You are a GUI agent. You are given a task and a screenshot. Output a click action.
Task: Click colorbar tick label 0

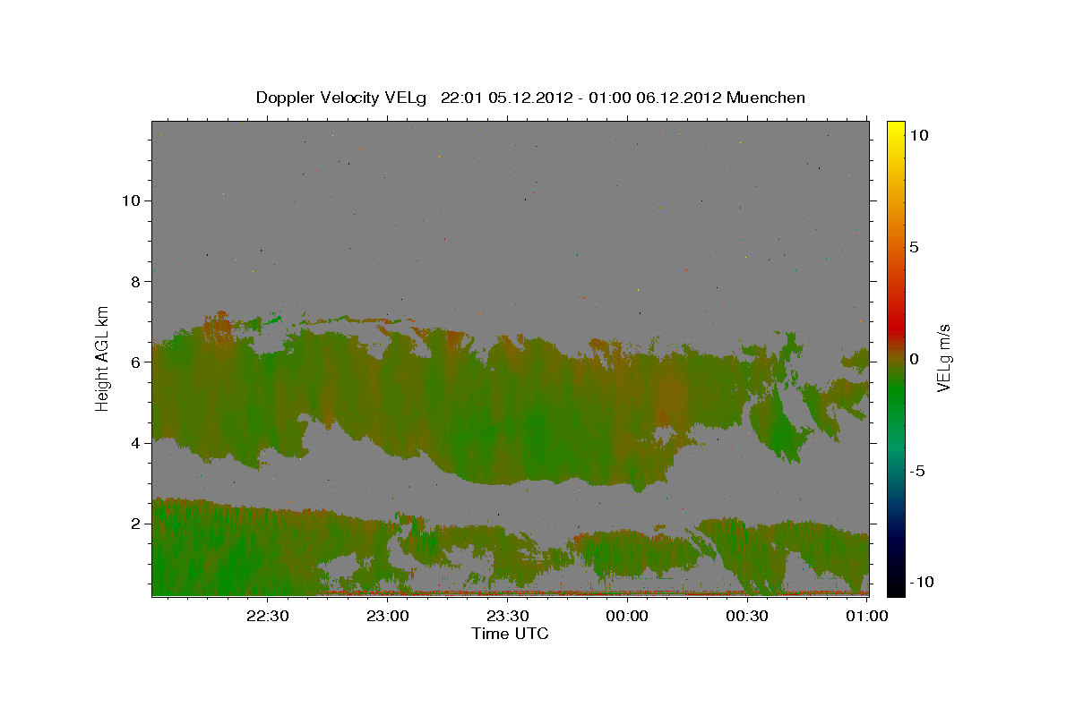pos(915,358)
